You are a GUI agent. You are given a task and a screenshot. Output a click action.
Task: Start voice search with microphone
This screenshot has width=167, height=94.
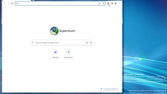click(87, 43)
